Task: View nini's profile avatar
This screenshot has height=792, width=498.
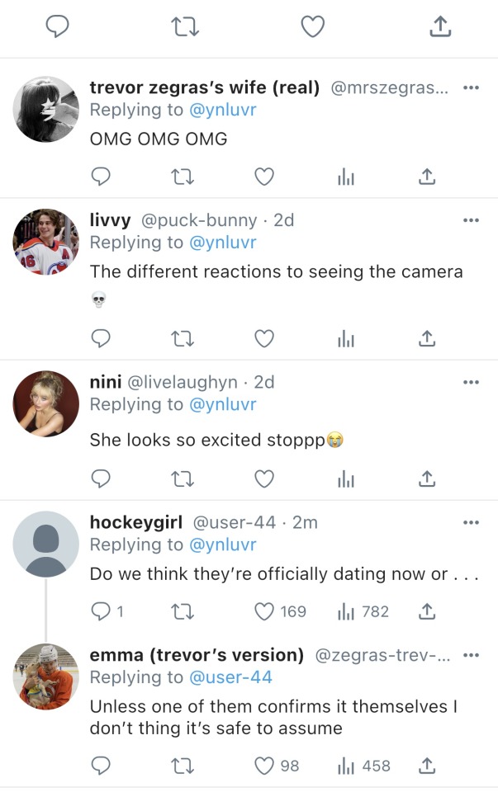Action: [46, 403]
